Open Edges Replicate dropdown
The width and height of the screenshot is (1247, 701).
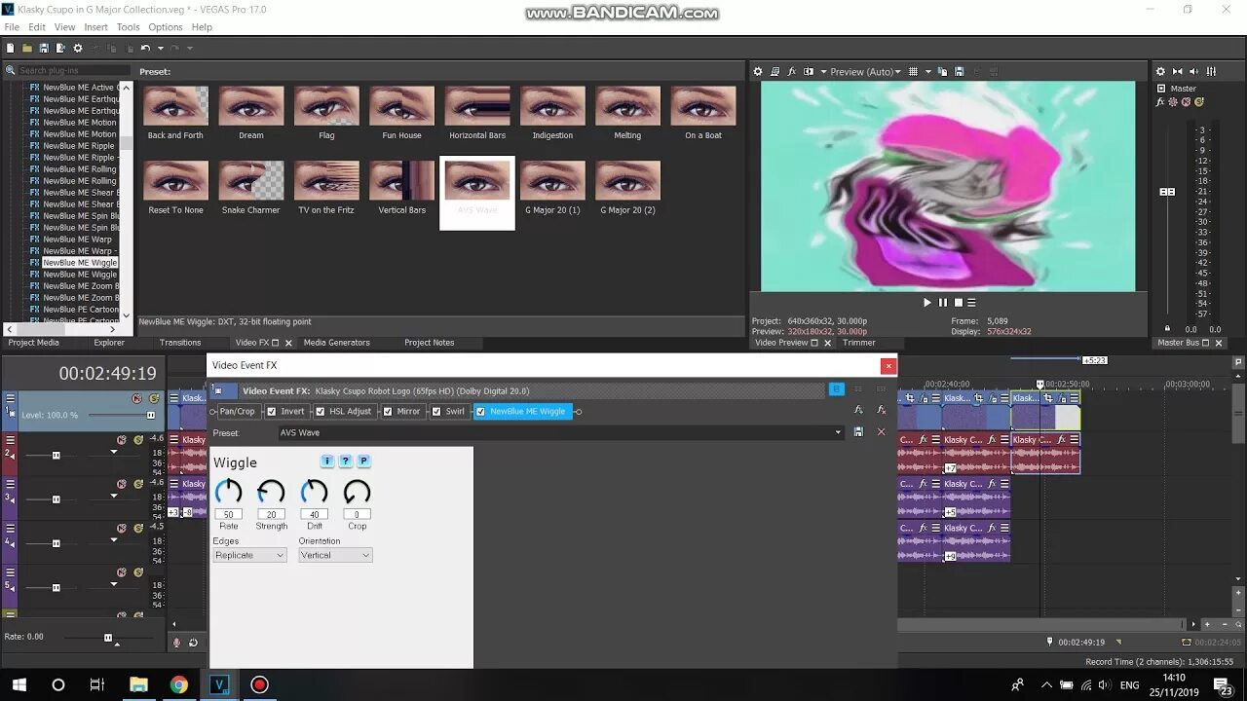pos(249,555)
